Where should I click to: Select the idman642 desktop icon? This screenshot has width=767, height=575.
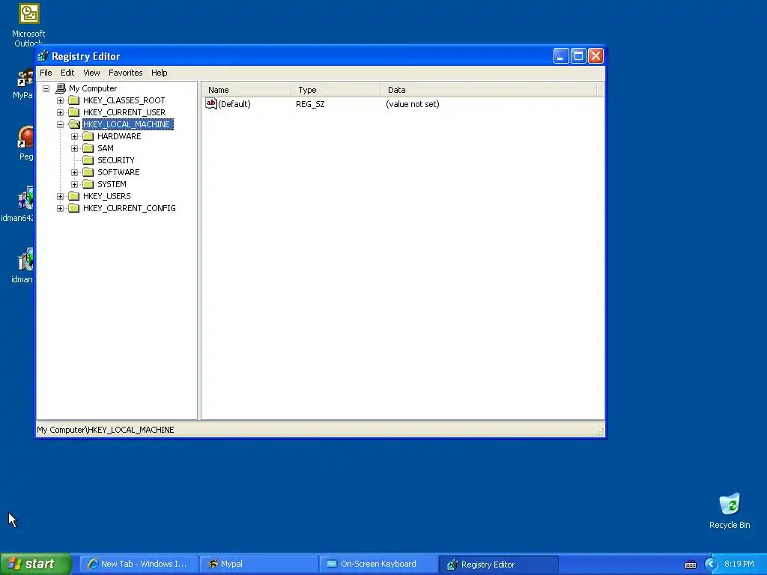pos(25,198)
